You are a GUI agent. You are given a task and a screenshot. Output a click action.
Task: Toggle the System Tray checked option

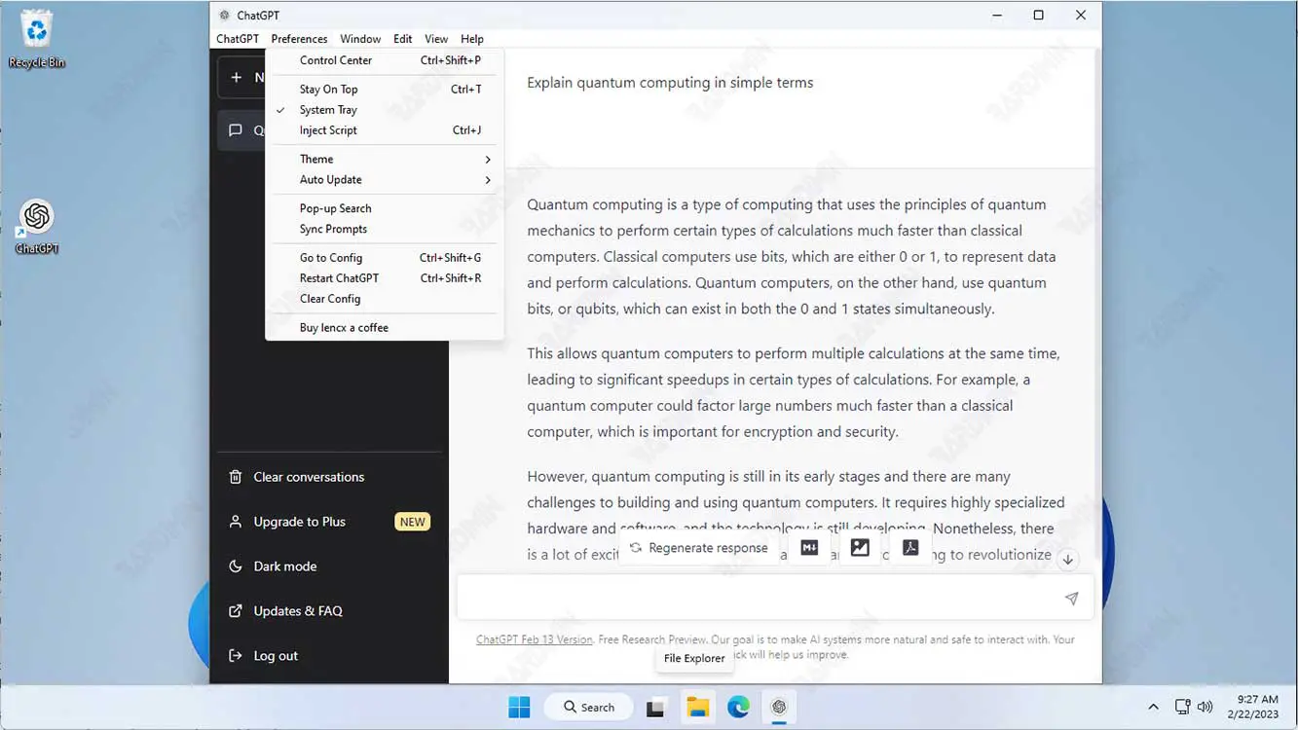click(385, 110)
